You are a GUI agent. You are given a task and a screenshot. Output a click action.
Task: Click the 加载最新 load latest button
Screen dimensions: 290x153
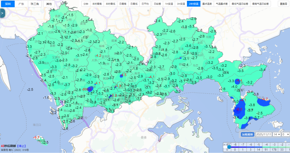tap(247, 134)
